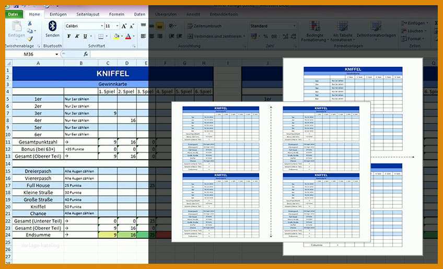The height and width of the screenshot is (269, 443).
Task: Switch to the Formeln tab
Action: 116,14
